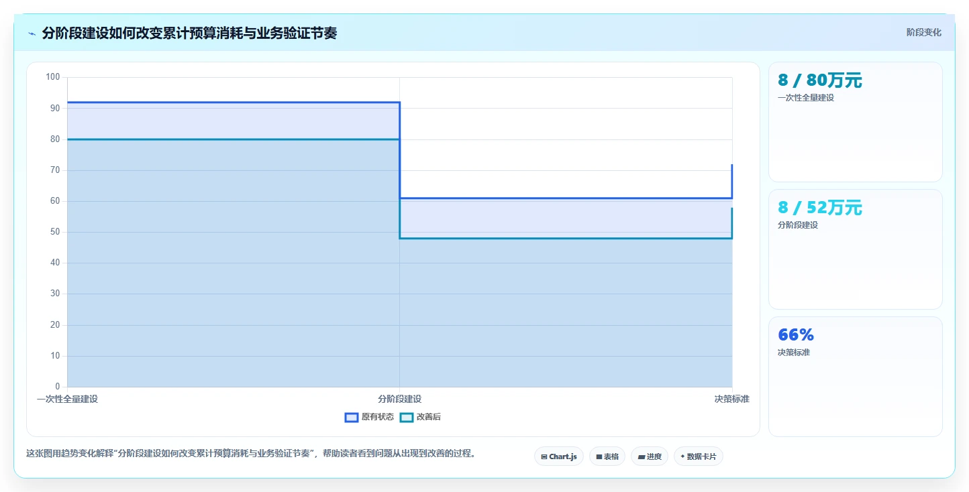Click the y-axis value 0

point(57,387)
